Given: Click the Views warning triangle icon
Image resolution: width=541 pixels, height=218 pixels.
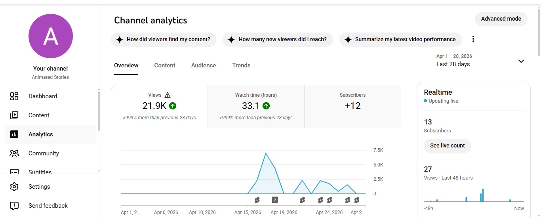Looking at the screenshot, I should [x=167, y=95].
